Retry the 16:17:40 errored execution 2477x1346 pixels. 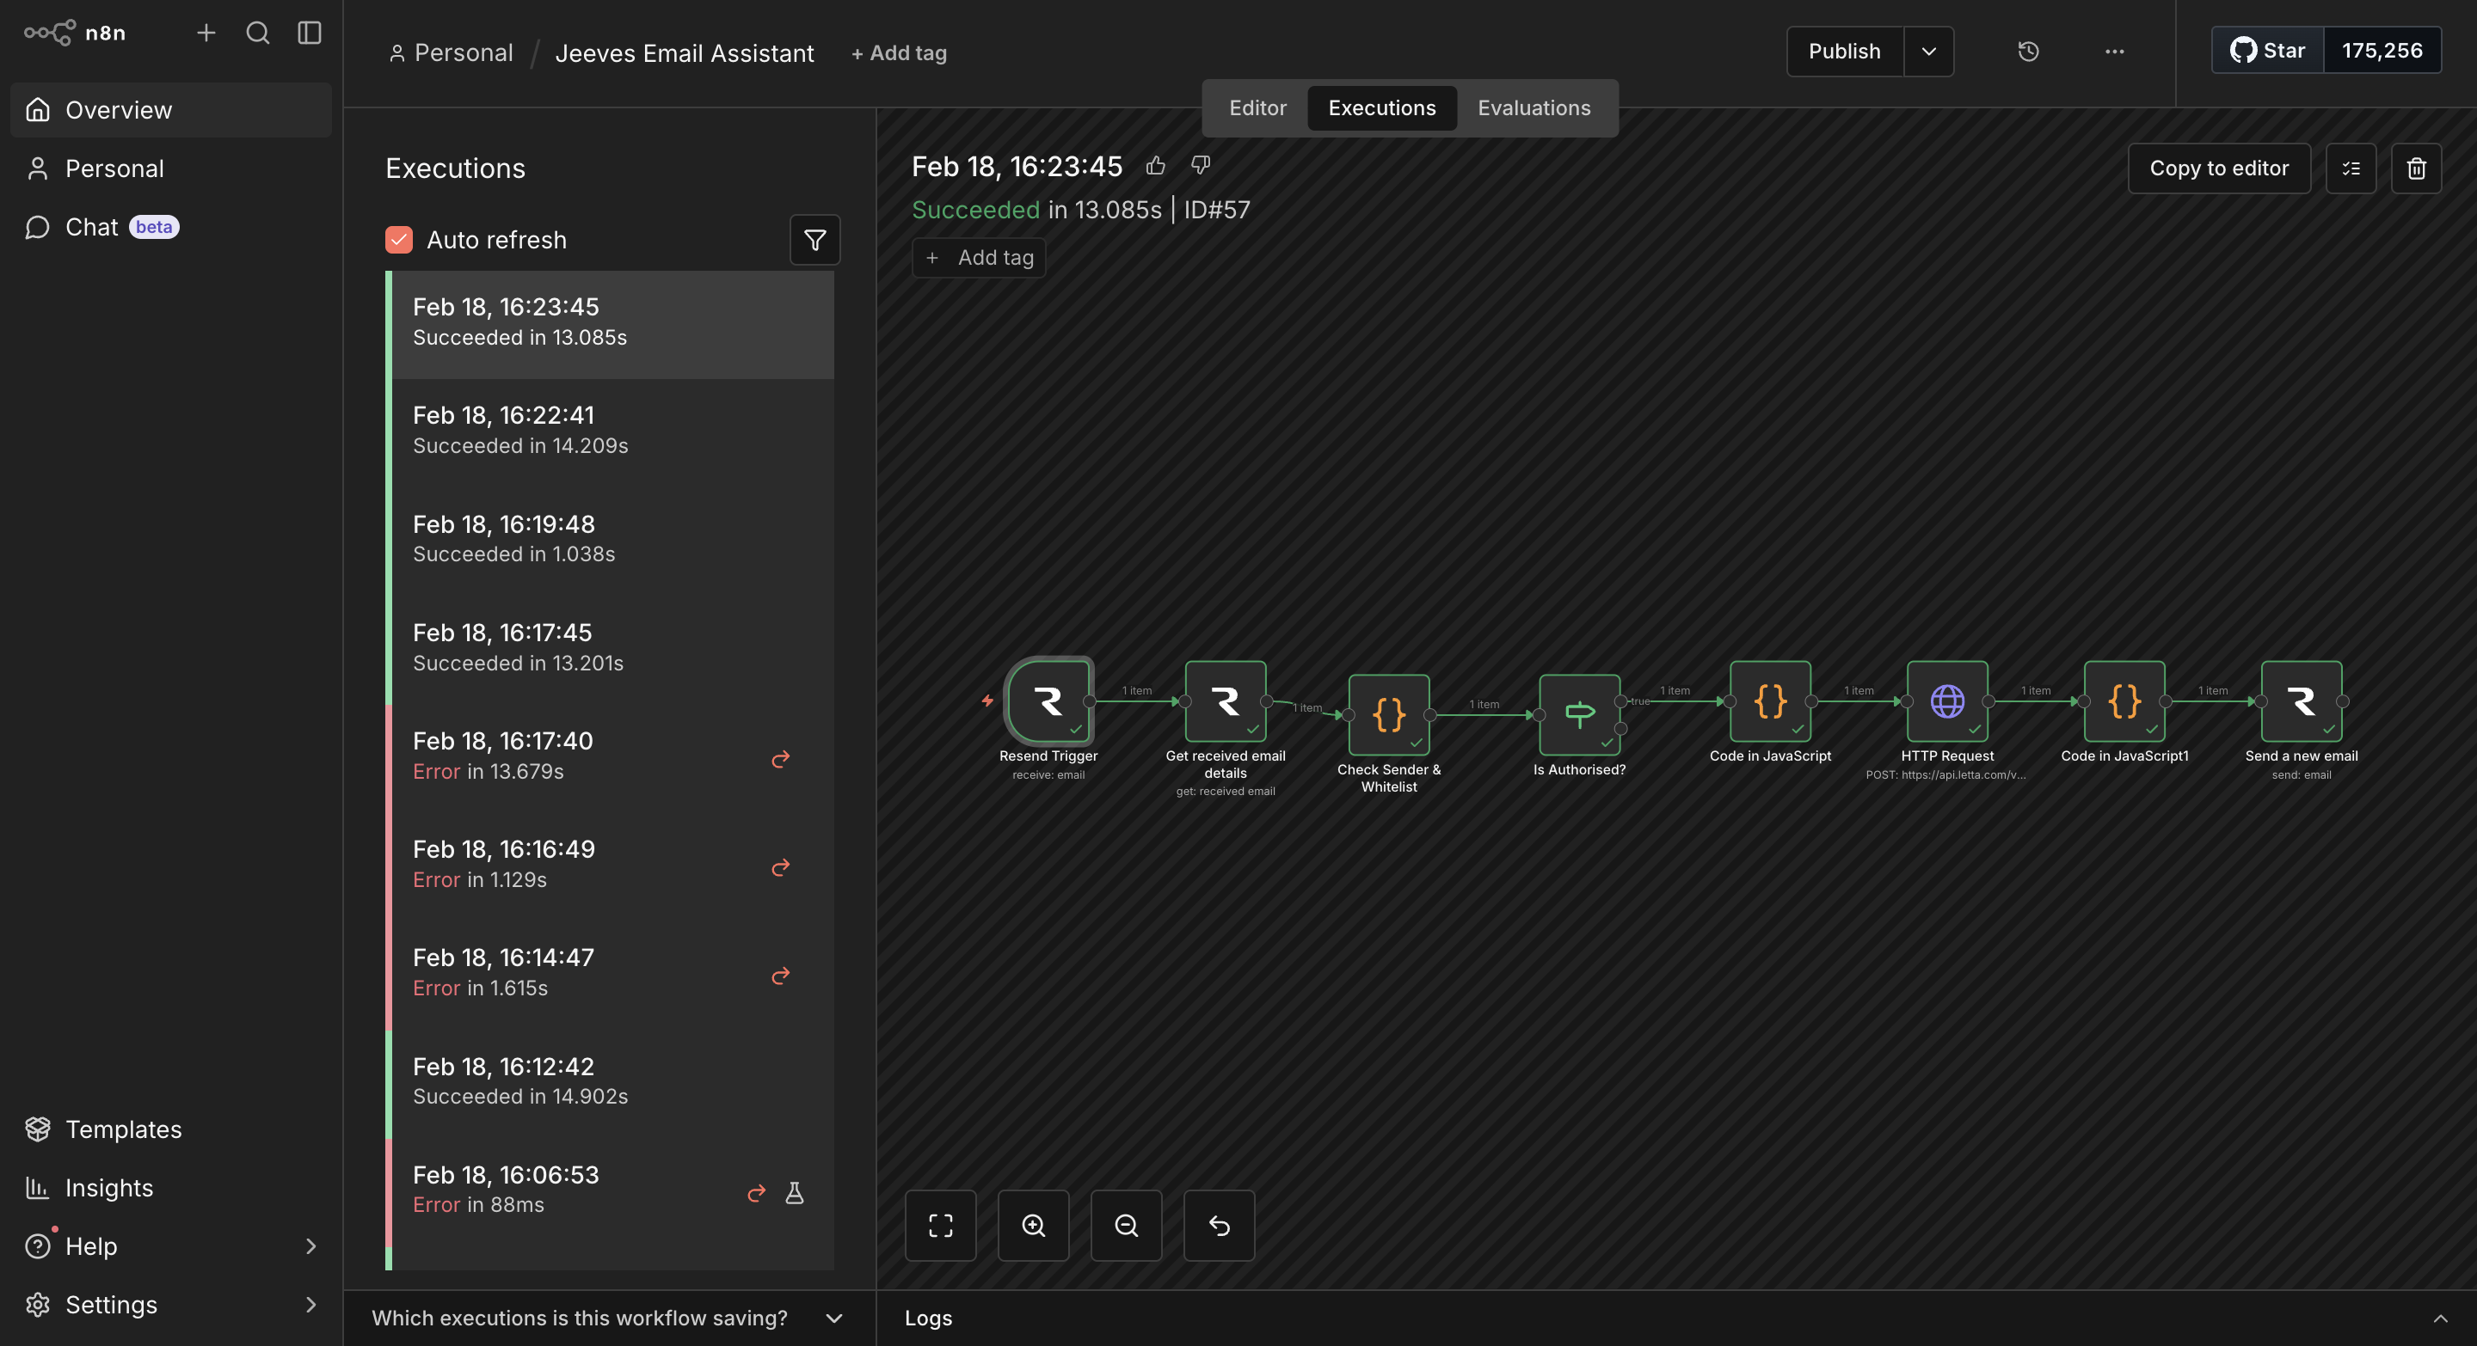[781, 759]
